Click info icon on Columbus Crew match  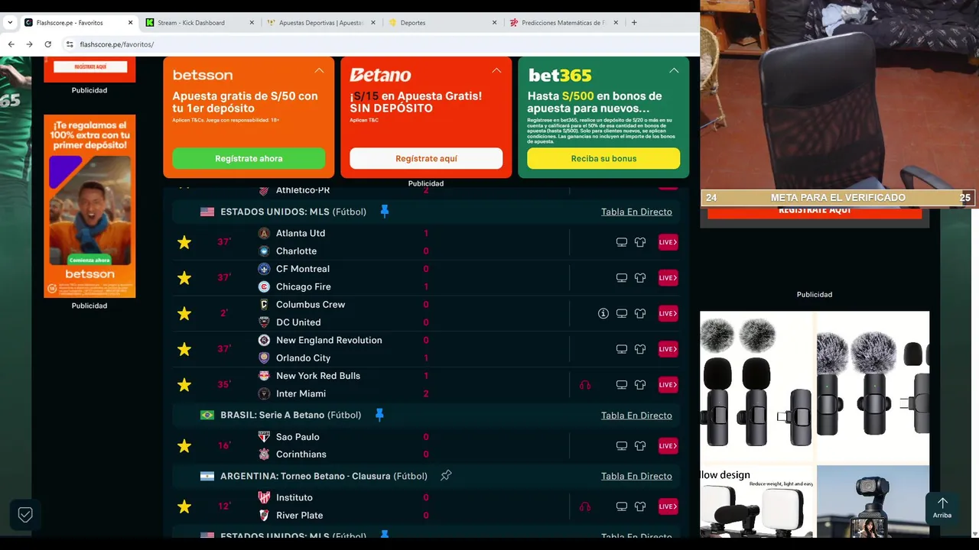click(x=603, y=313)
